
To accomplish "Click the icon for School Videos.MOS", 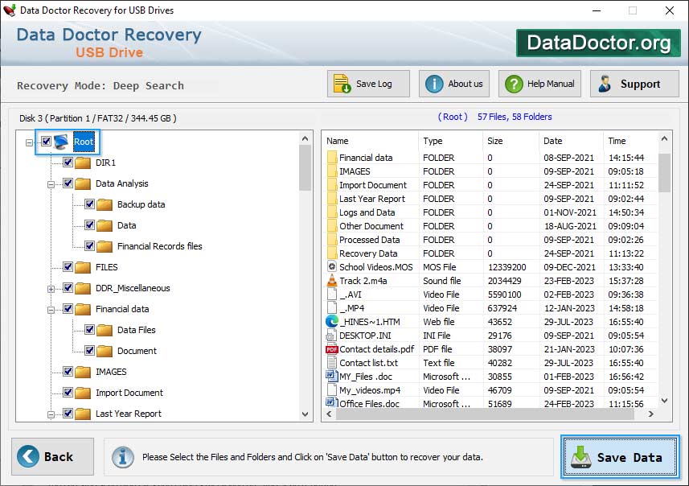I will click(332, 266).
